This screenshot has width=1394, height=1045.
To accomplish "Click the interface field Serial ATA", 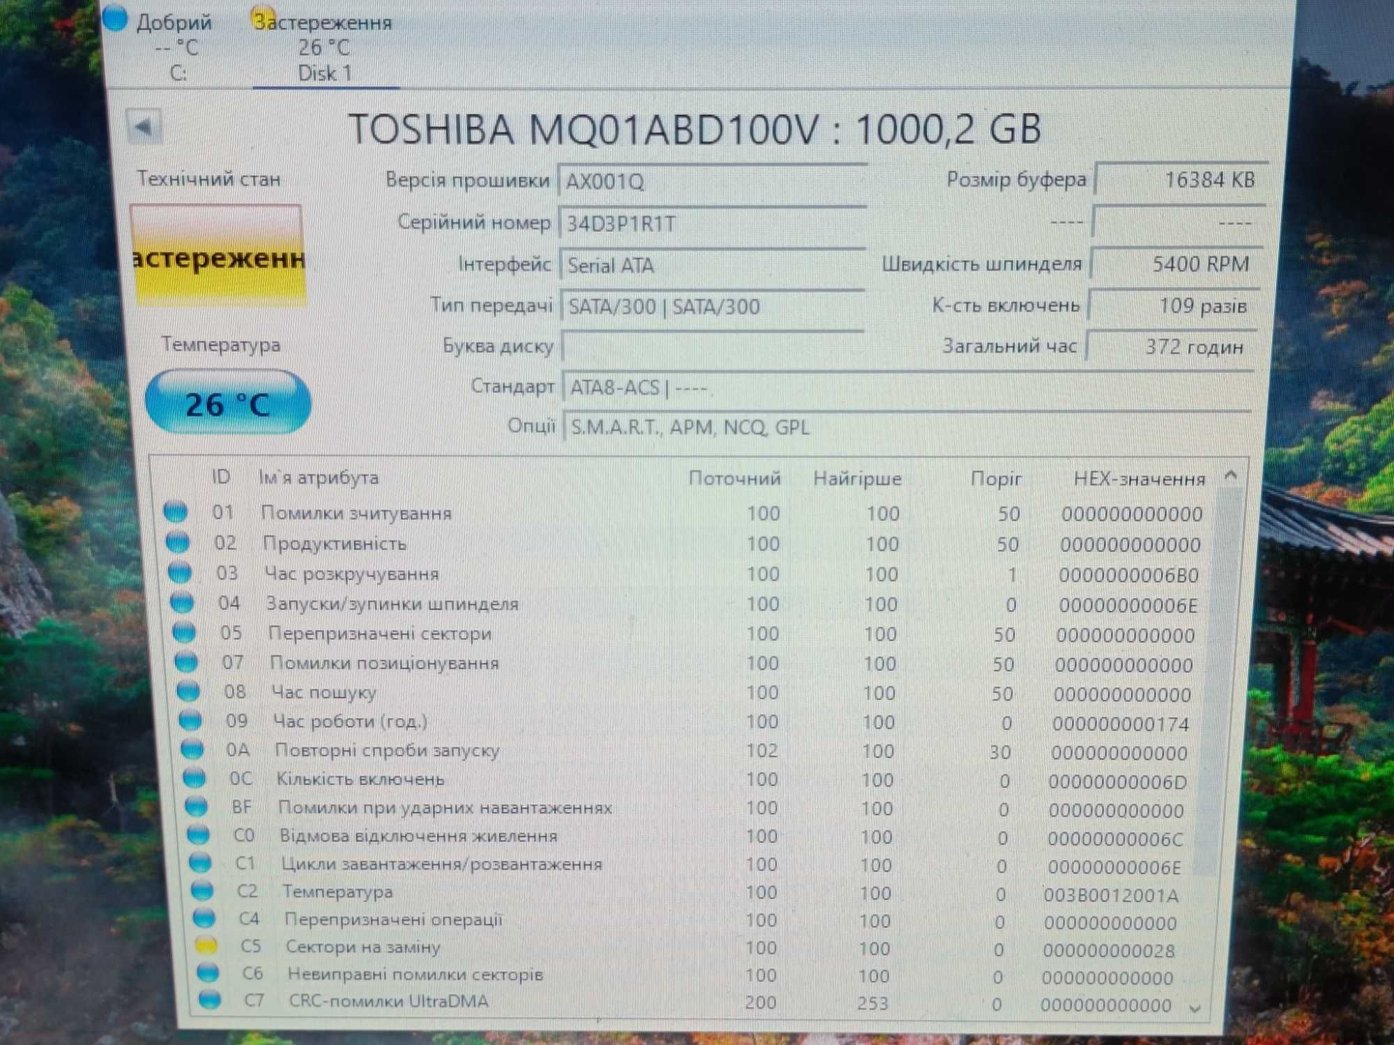I will pyautogui.click(x=712, y=265).
